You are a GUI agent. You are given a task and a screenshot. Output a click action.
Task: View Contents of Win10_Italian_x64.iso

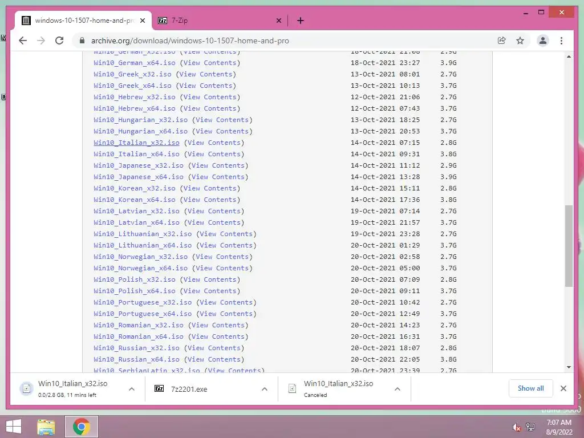click(x=214, y=154)
